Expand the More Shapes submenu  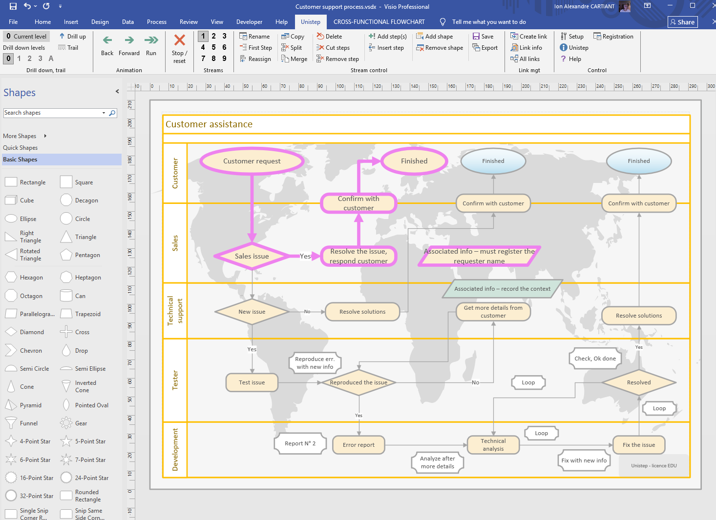(x=45, y=136)
